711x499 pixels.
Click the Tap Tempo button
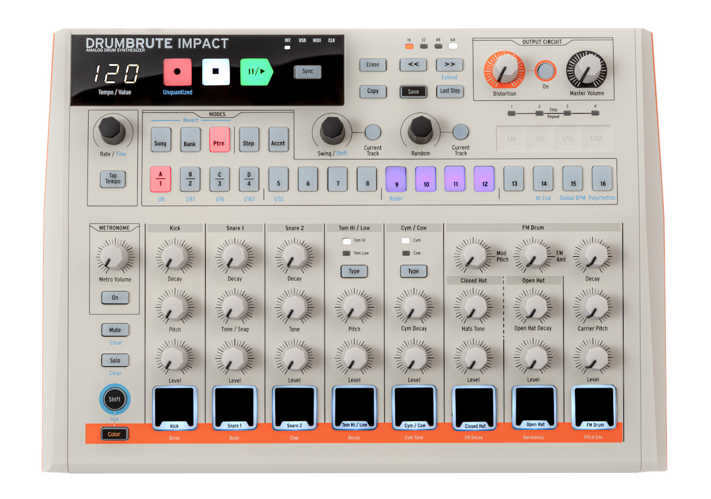113,179
